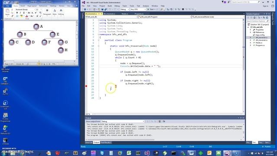The image size is (277, 156).
Task: Click the word wrap icon in Output panel
Action: [x=164, y=121]
